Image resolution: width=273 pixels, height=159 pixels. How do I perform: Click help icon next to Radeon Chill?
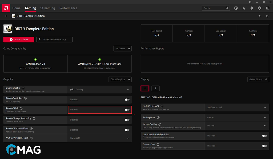21,108
